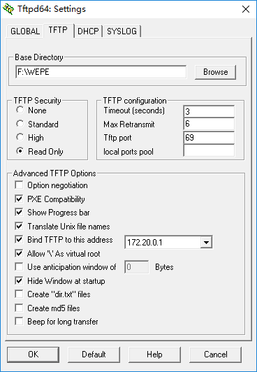
Task: Click into the Base Directory path field
Action: (101, 72)
